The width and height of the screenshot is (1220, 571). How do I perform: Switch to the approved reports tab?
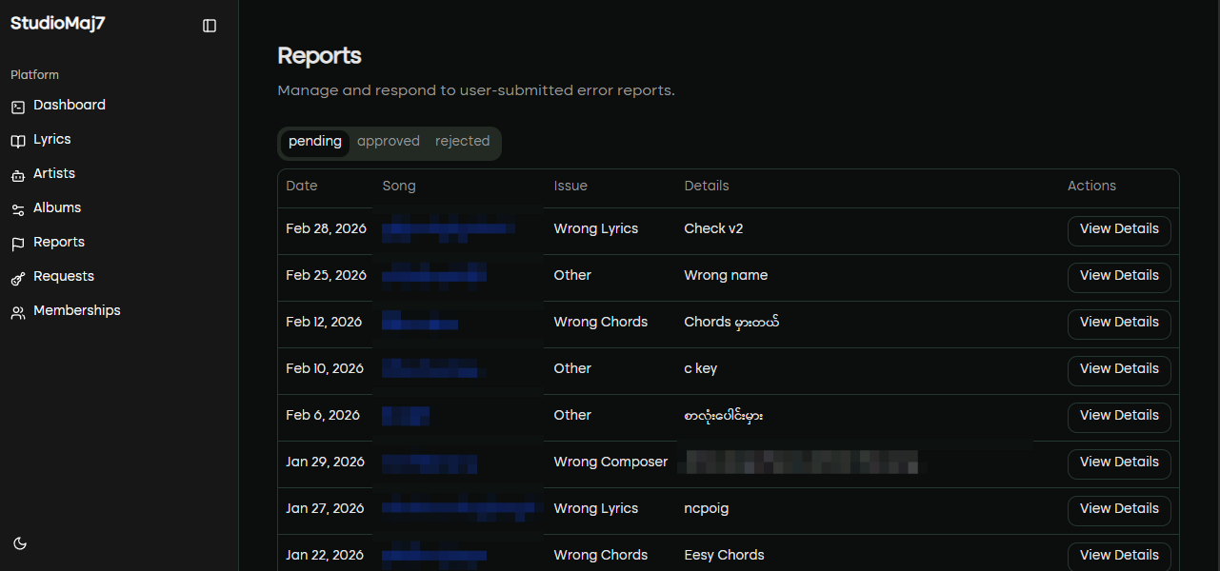click(x=389, y=141)
